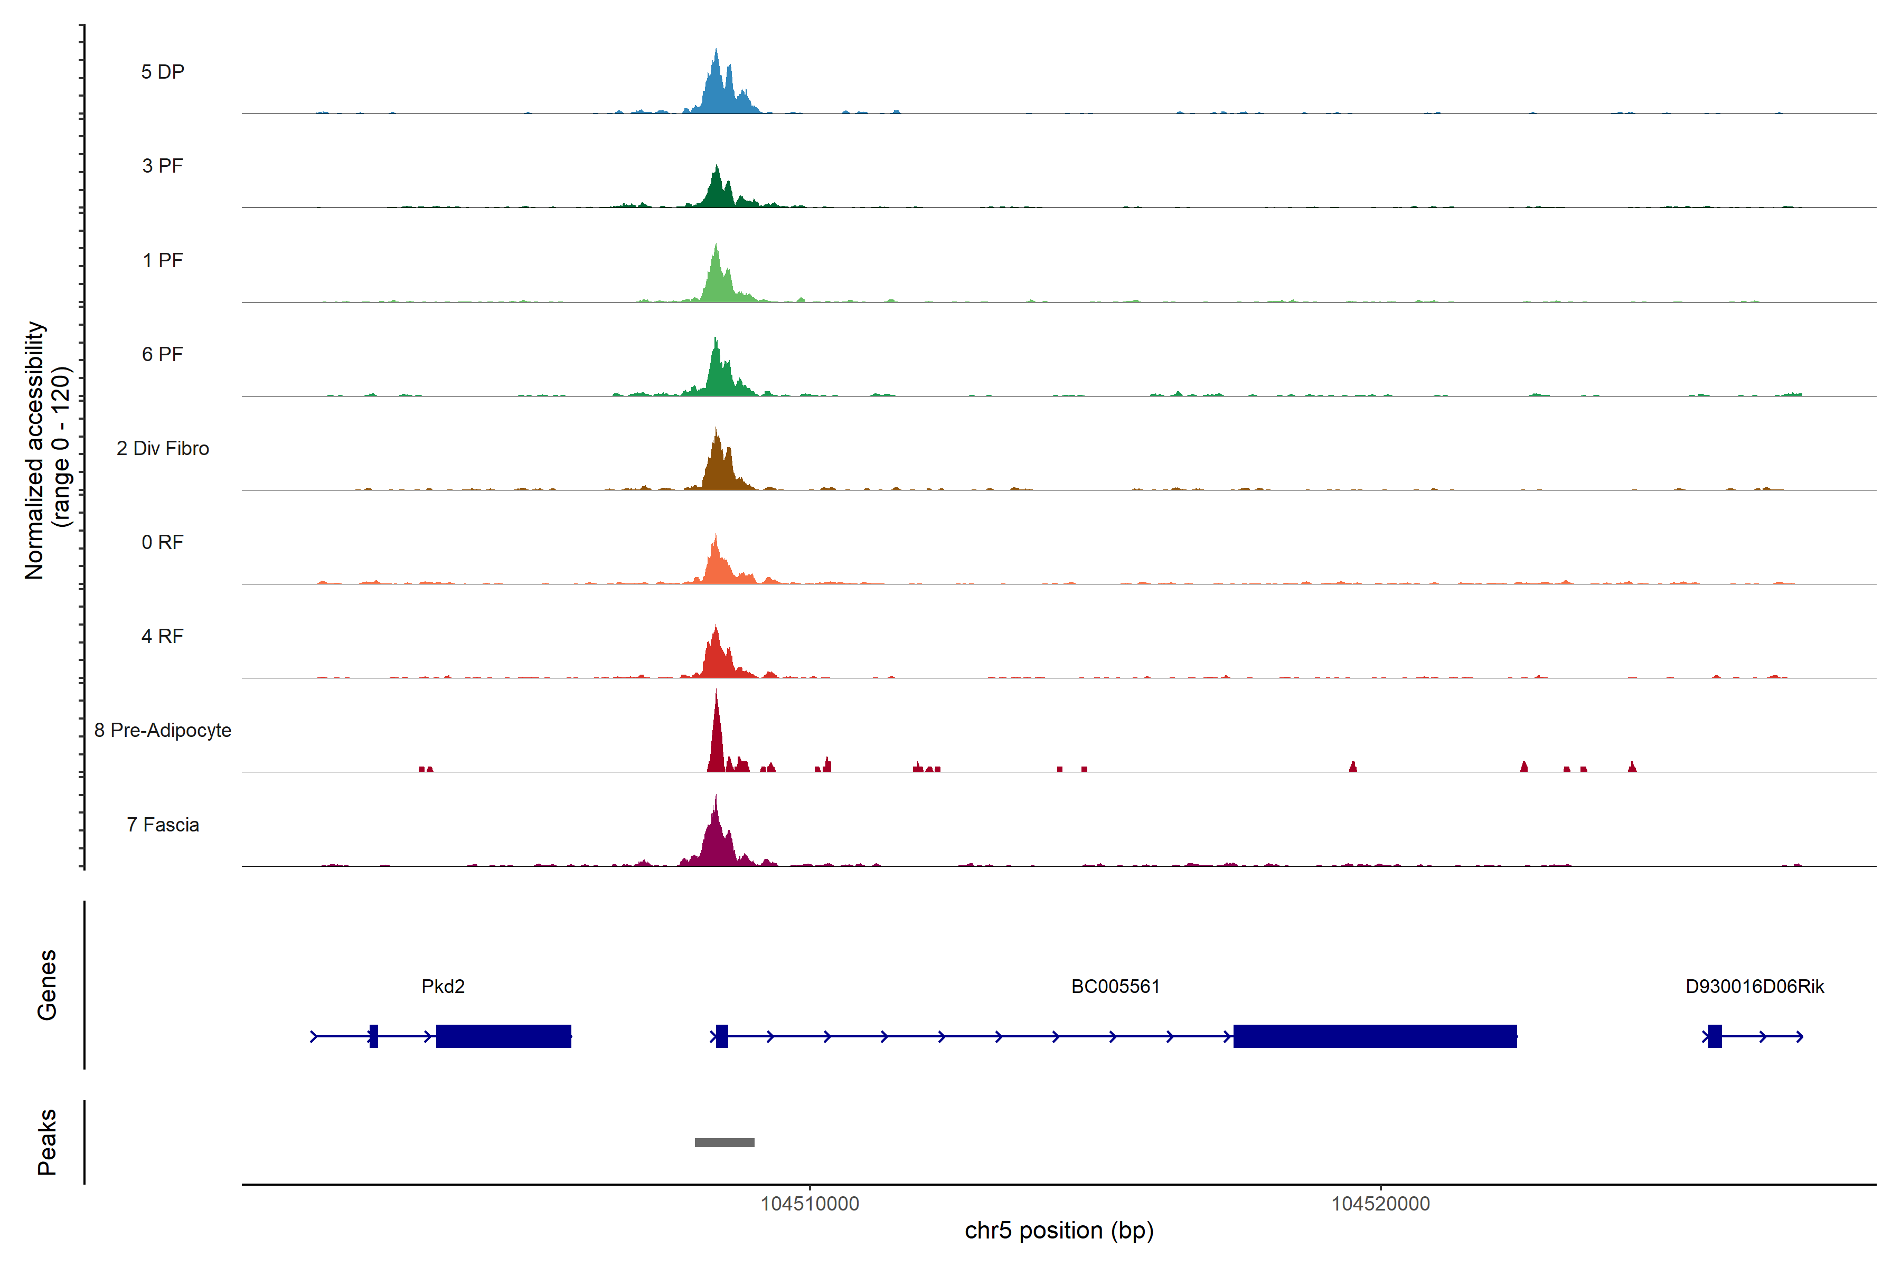Click the Pkd2 gene name
1901x1267 pixels.
443,987
